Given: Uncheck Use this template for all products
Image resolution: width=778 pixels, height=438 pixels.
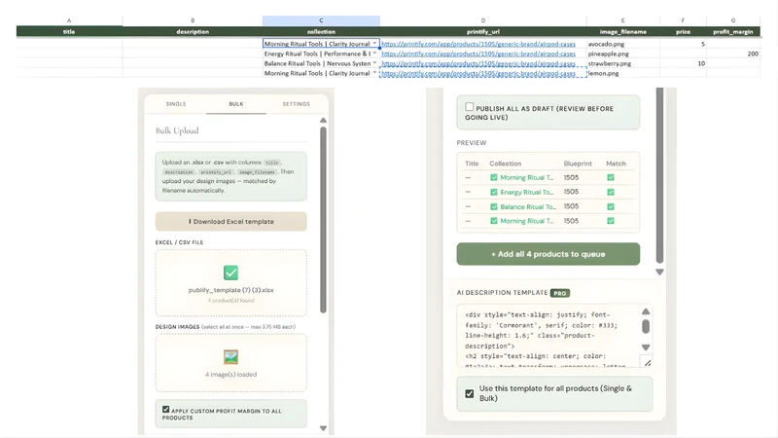Looking at the screenshot, I should point(470,394).
